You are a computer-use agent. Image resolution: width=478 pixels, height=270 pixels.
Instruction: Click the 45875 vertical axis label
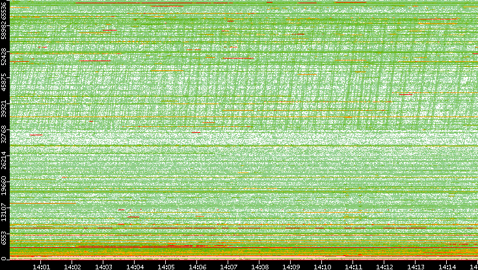pyautogui.click(x=3, y=82)
